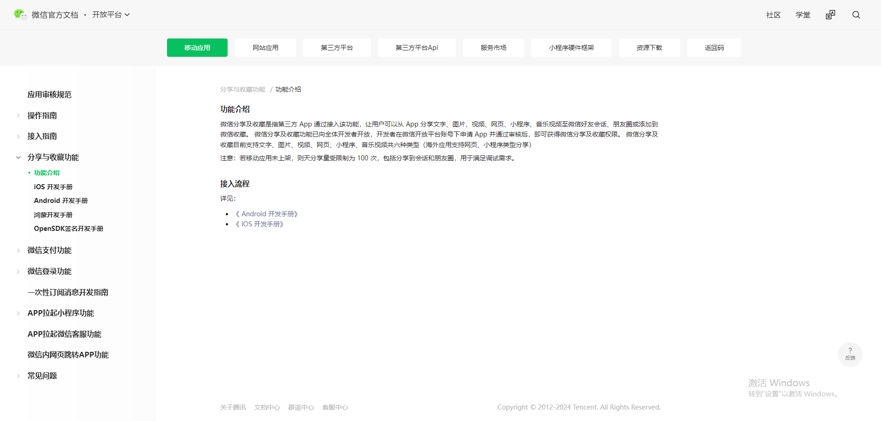
Task: Click the question mark feedback button
Action: [x=850, y=354]
